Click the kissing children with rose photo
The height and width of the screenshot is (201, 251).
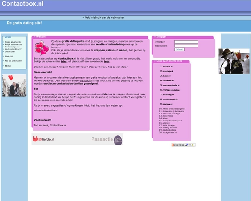coord(234,61)
